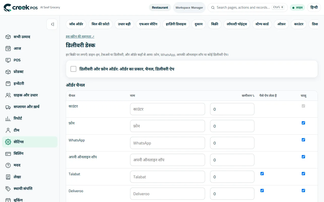The height and width of the screenshot is (202, 324).
Task: Click the कमीशन % field for फ़ोन
Action: pyautogui.click(x=232, y=126)
